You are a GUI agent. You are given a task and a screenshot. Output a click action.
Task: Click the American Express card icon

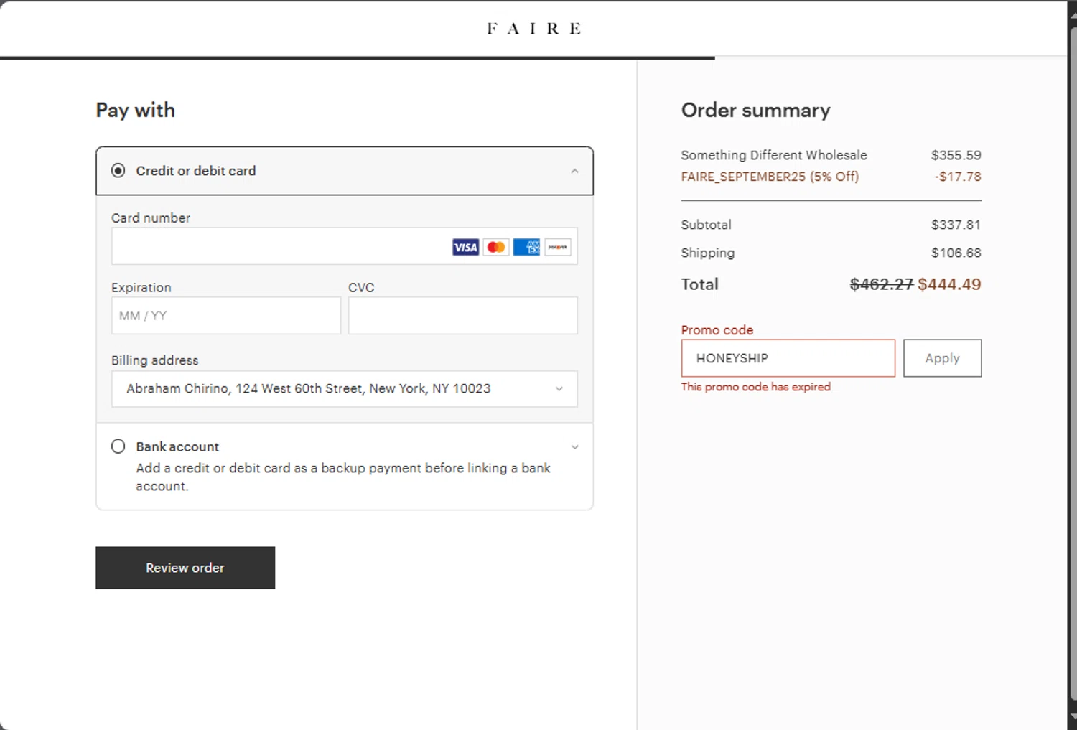point(526,248)
